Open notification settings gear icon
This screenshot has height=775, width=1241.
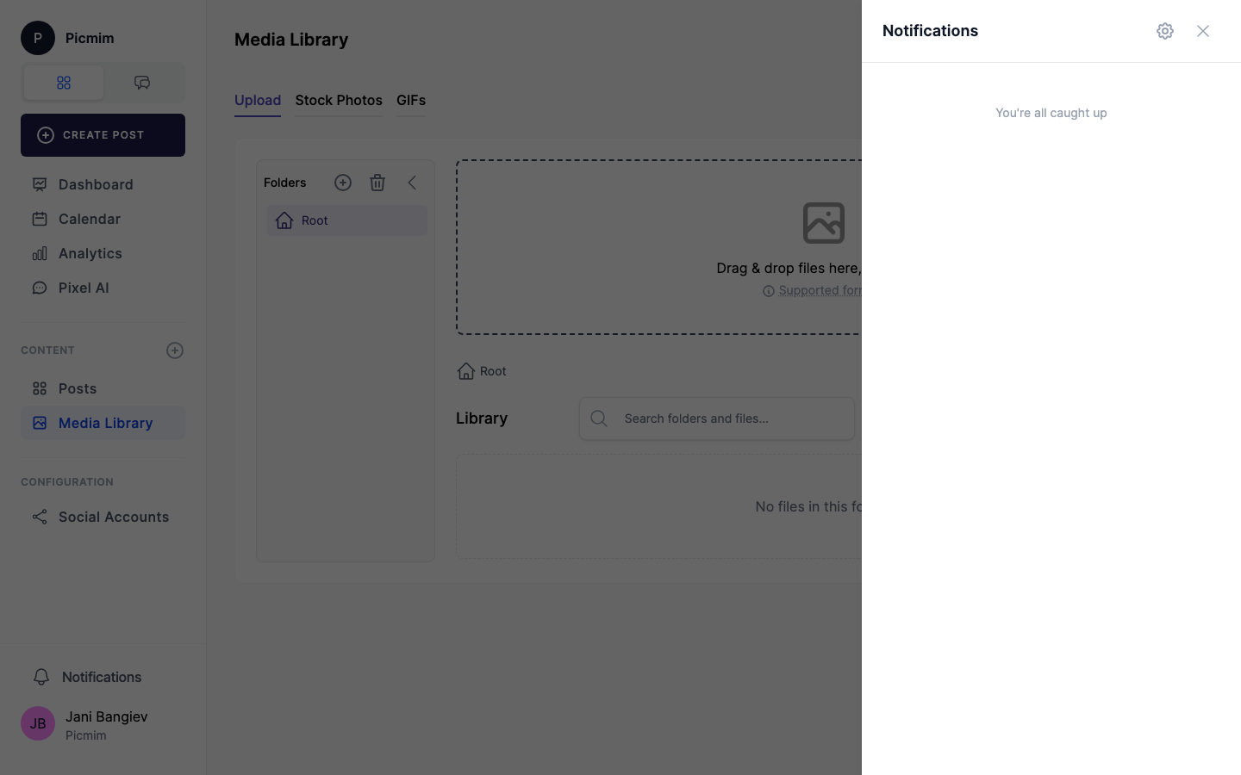pos(1164,31)
